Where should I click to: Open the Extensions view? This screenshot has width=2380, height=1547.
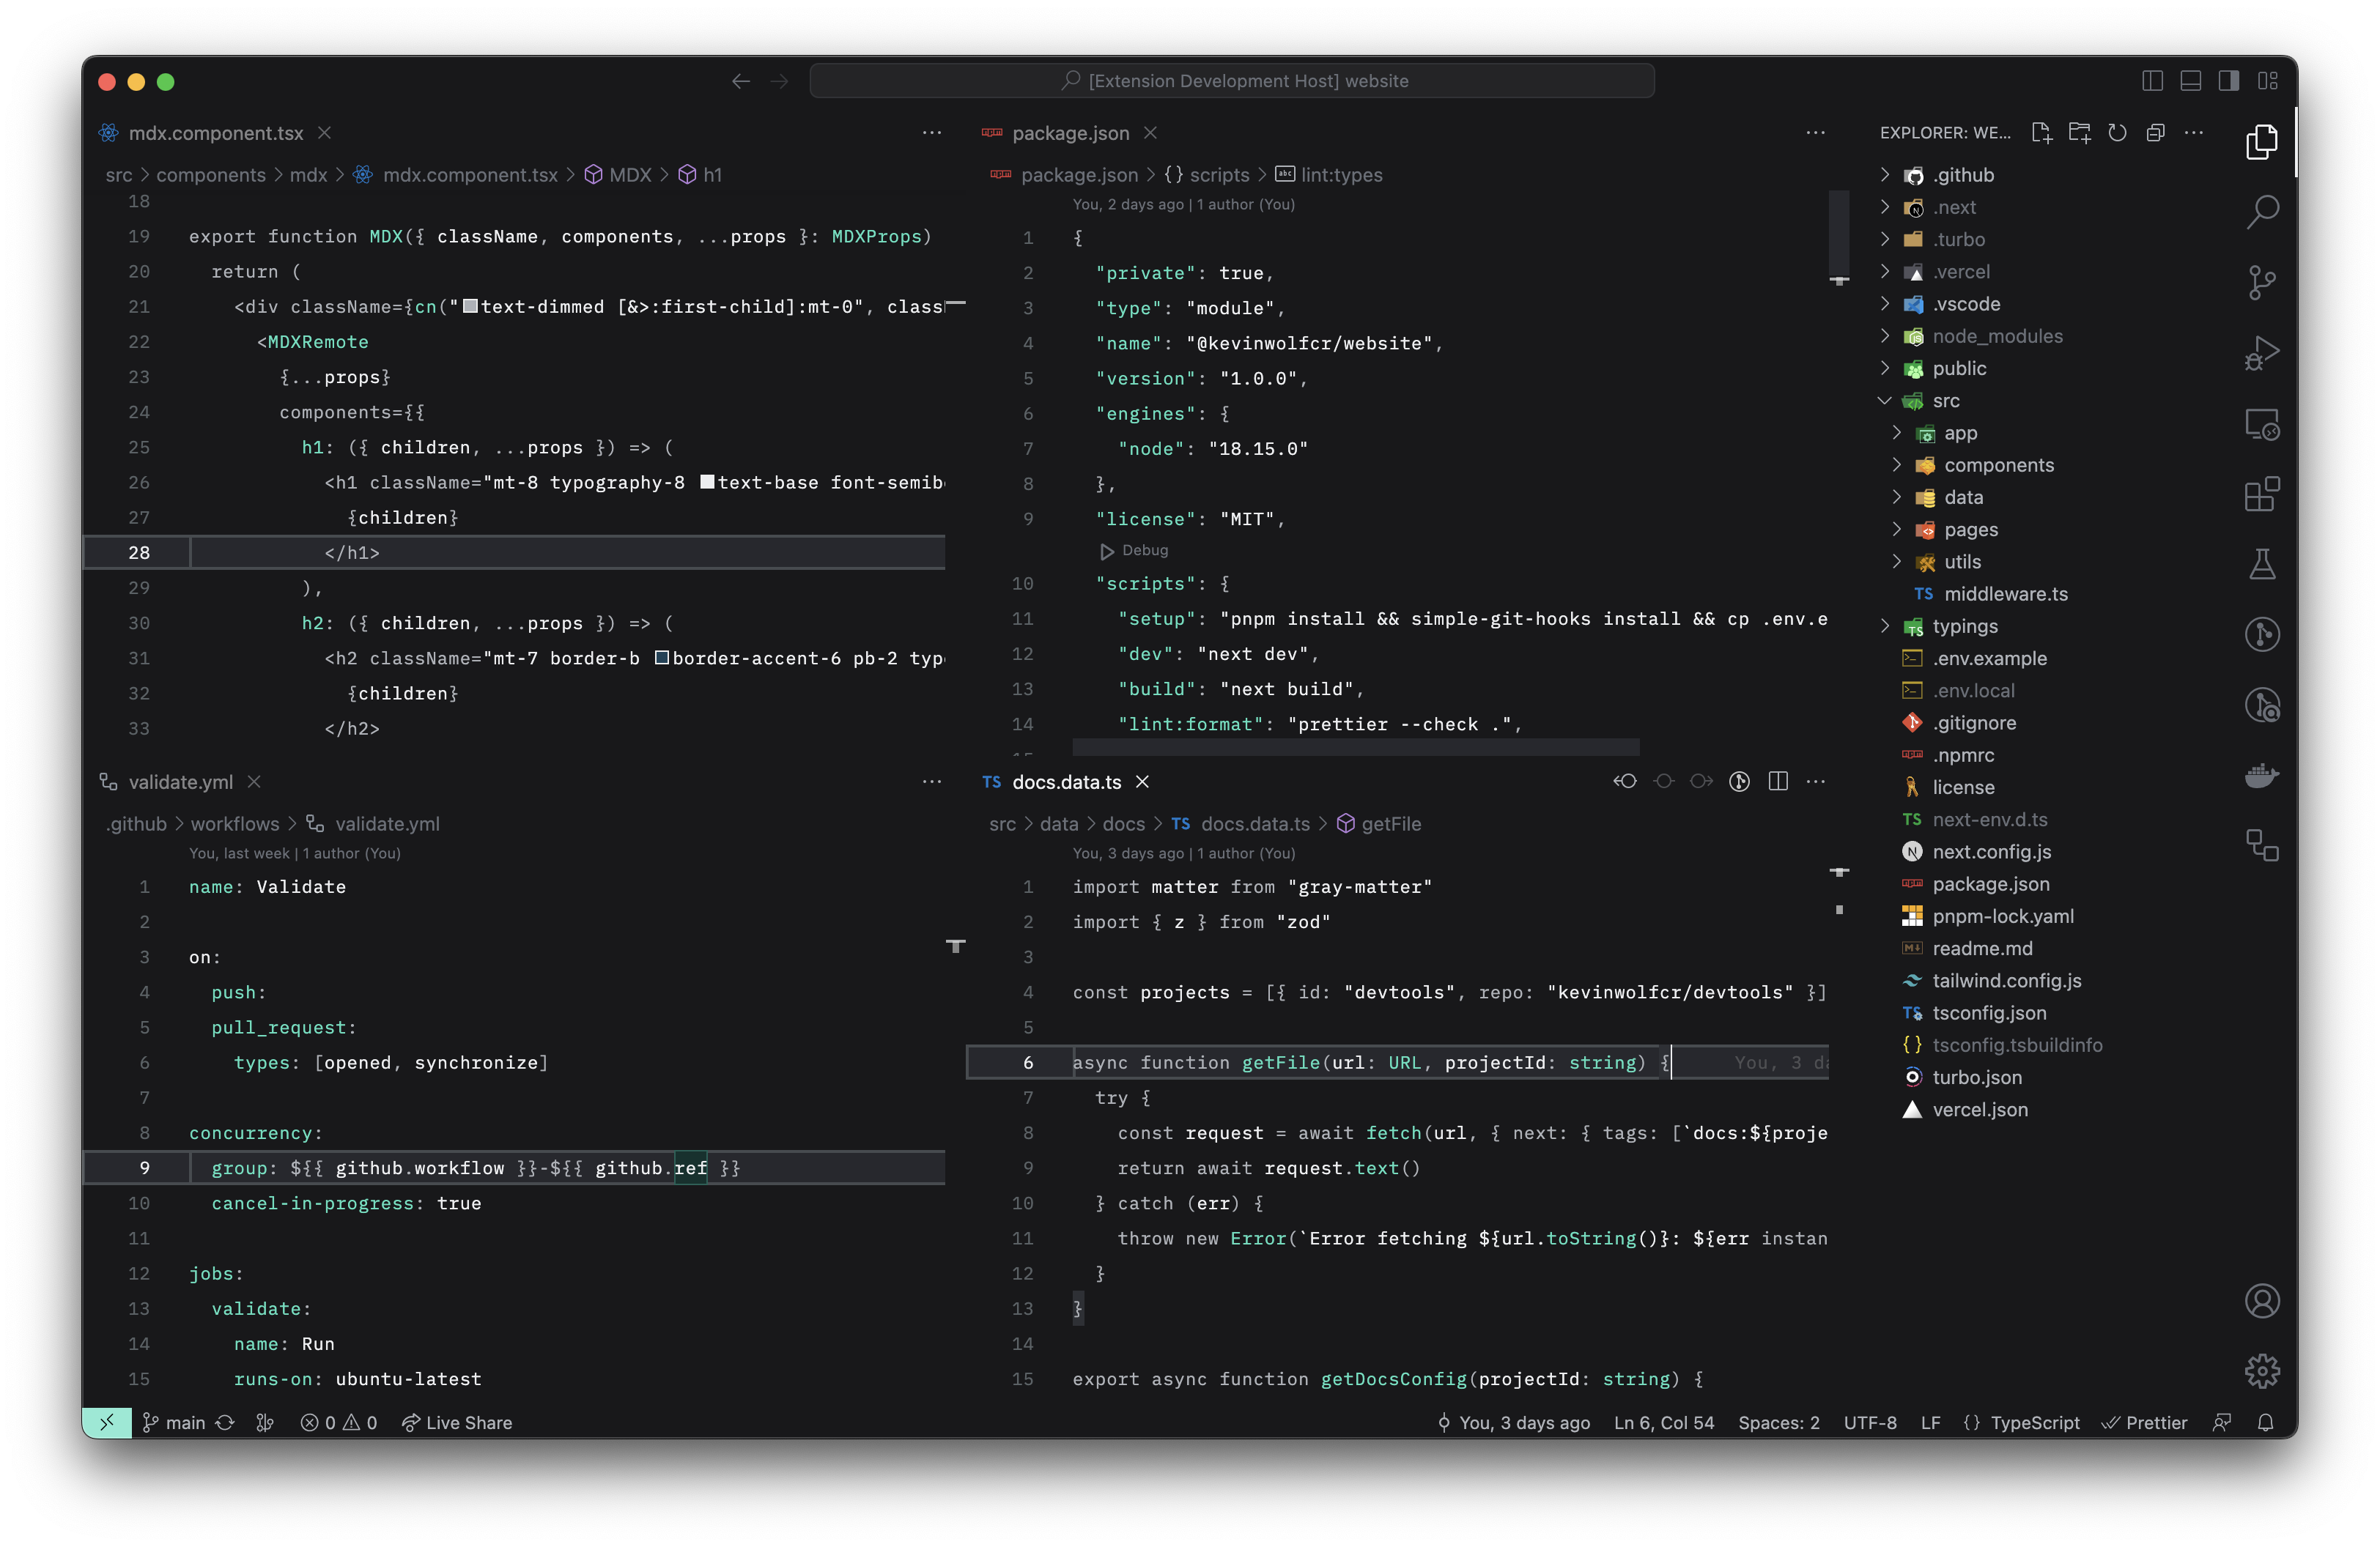[2262, 494]
